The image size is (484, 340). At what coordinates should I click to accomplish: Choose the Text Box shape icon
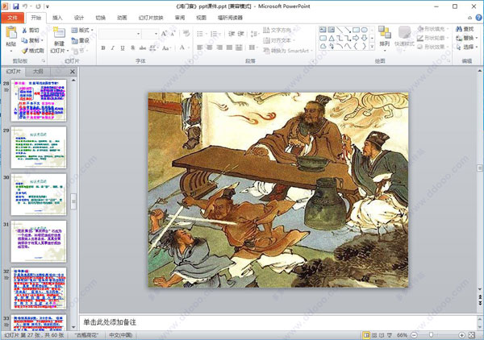pos(323,30)
